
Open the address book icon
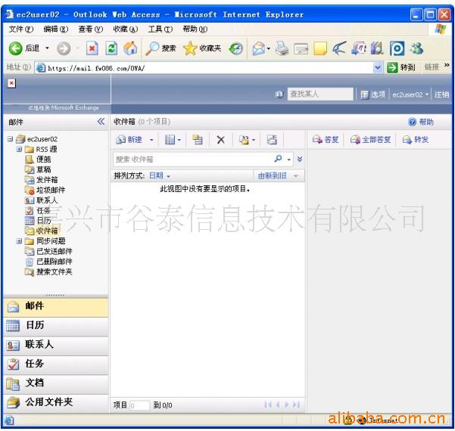pyautogui.click(x=279, y=95)
